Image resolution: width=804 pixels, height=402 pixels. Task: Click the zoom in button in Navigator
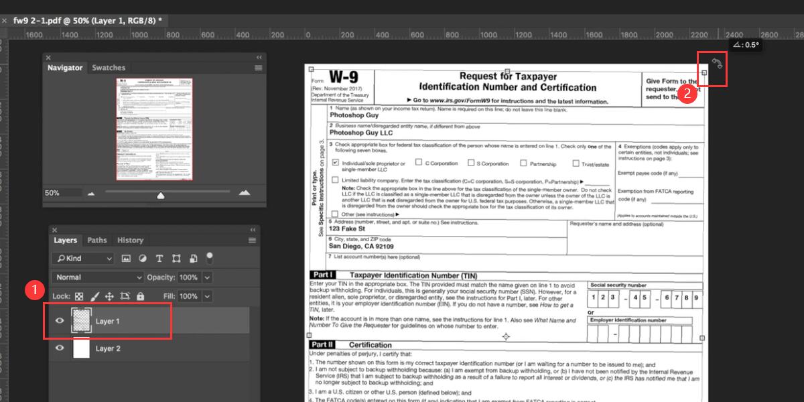(243, 192)
